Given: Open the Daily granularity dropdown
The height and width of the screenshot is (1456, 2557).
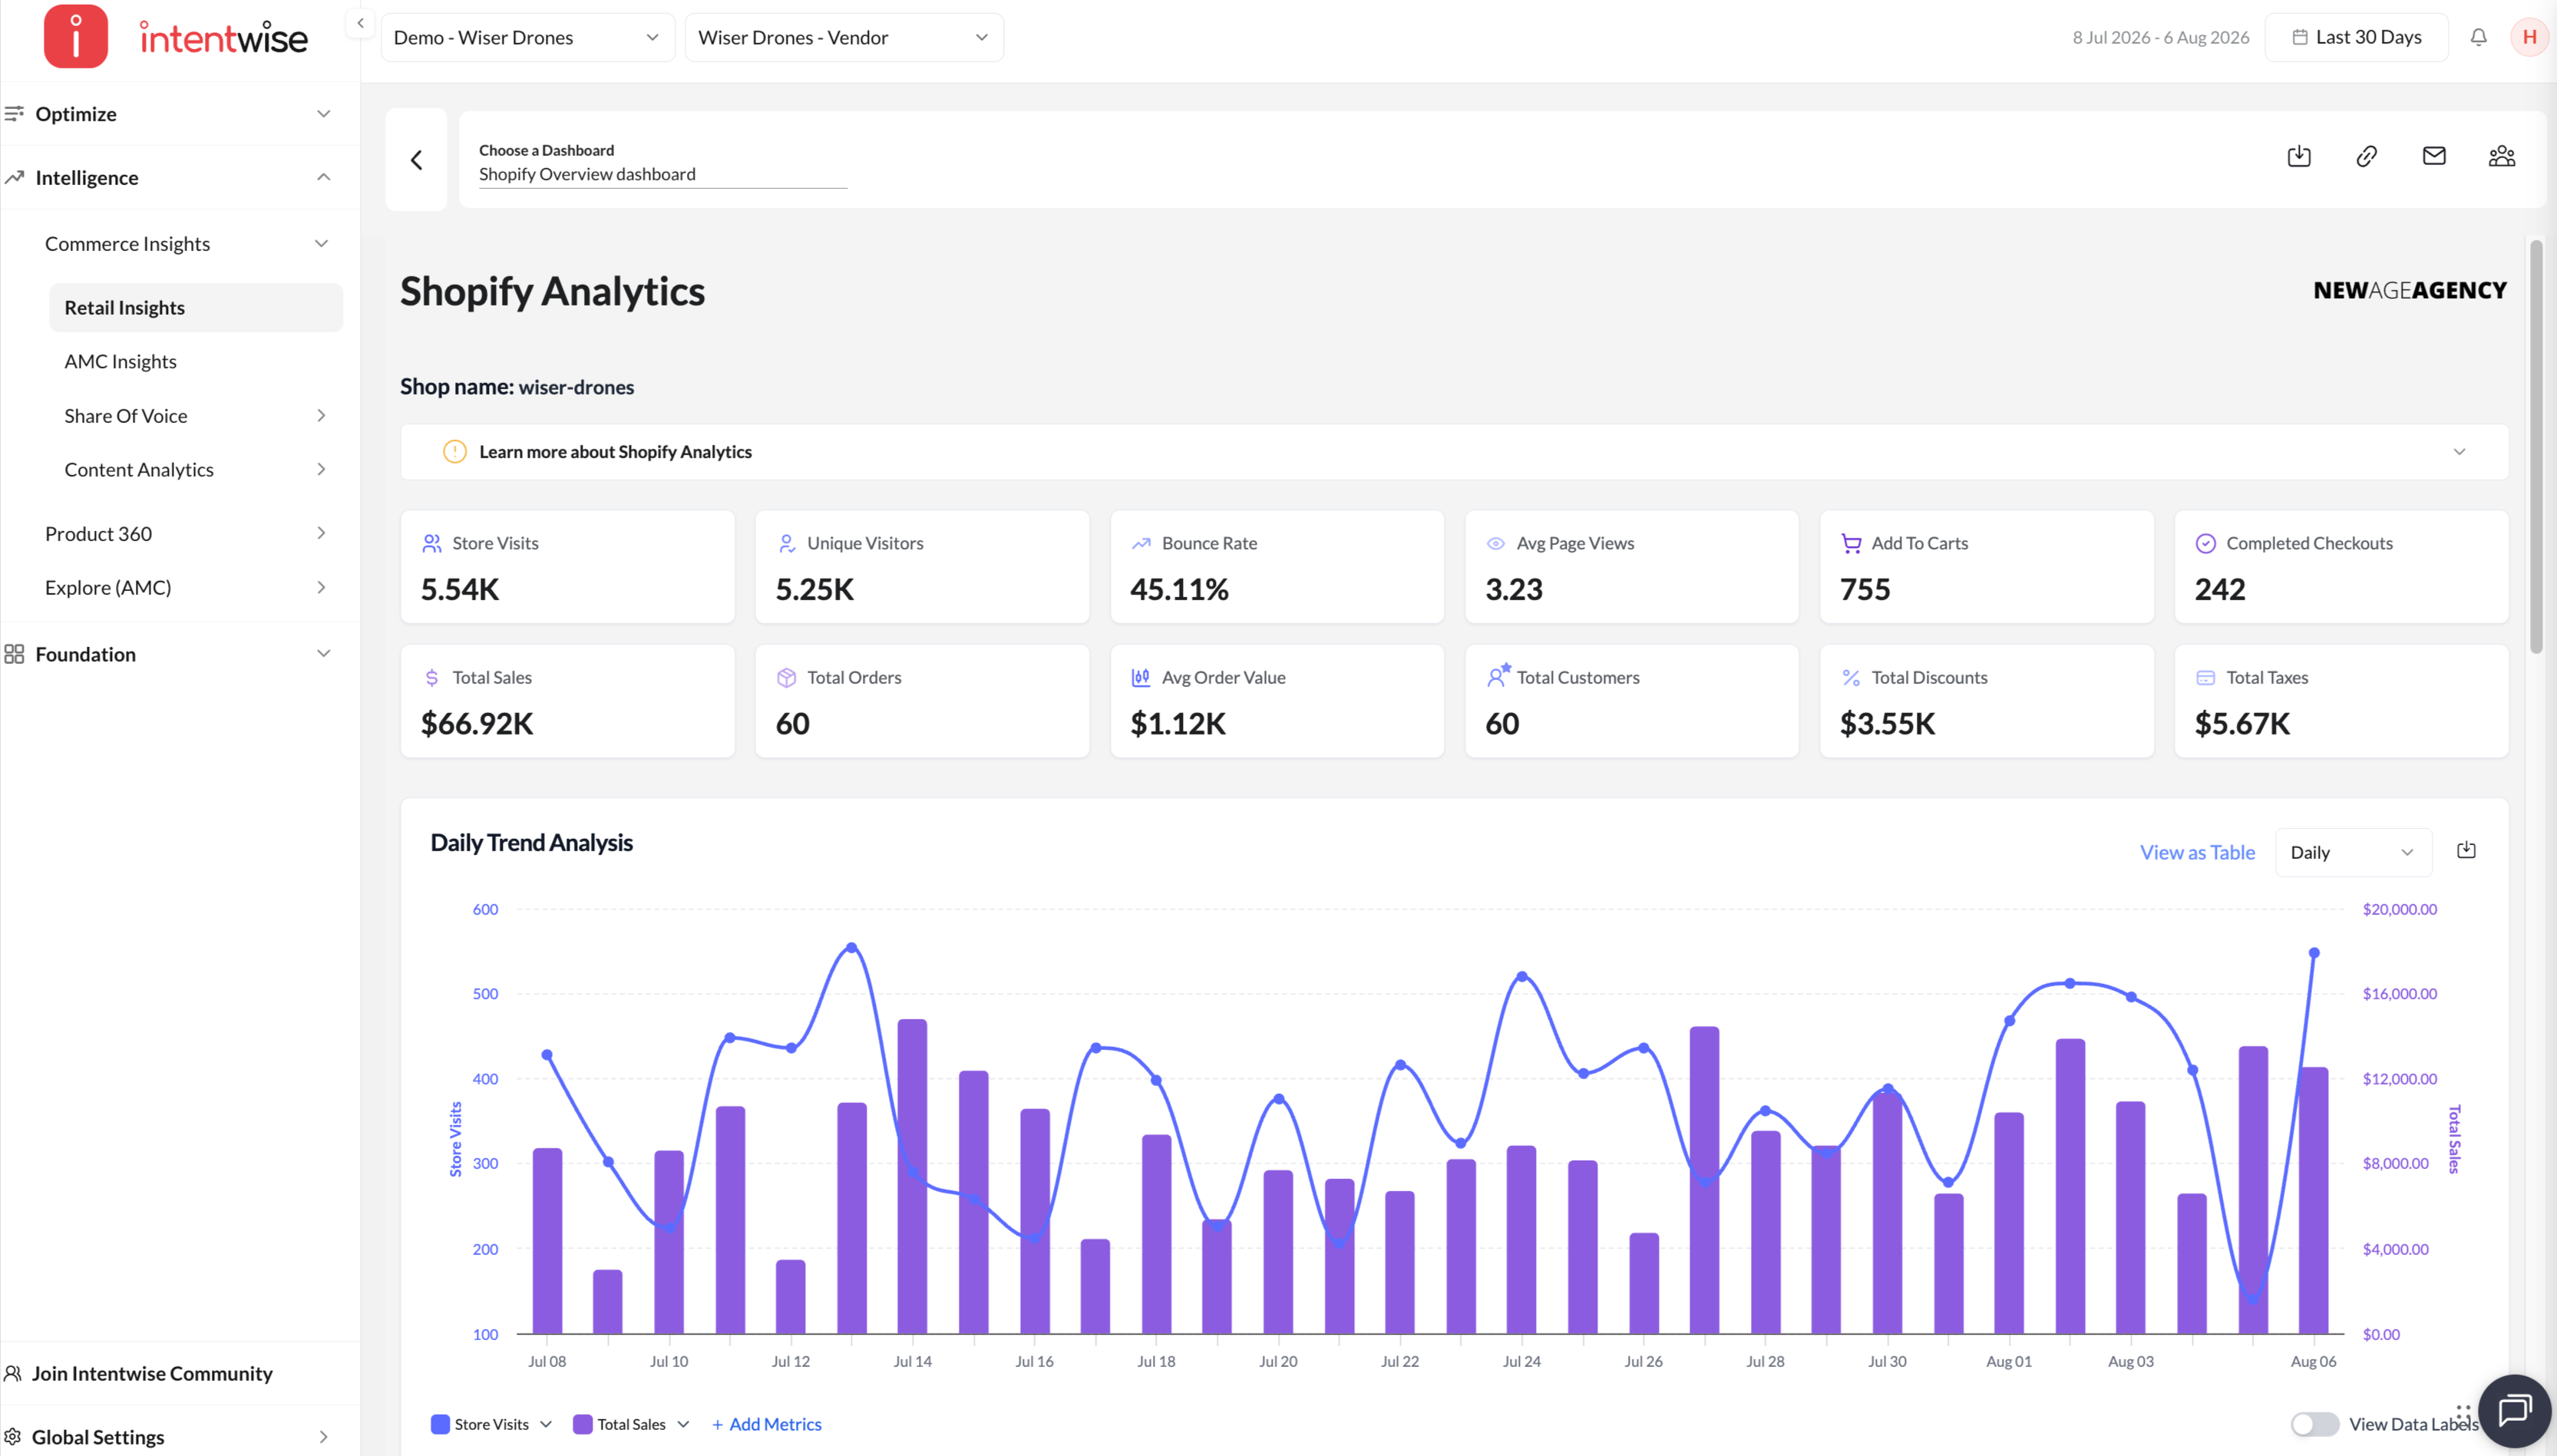Looking at the screenshot, I should (2352, 852).
